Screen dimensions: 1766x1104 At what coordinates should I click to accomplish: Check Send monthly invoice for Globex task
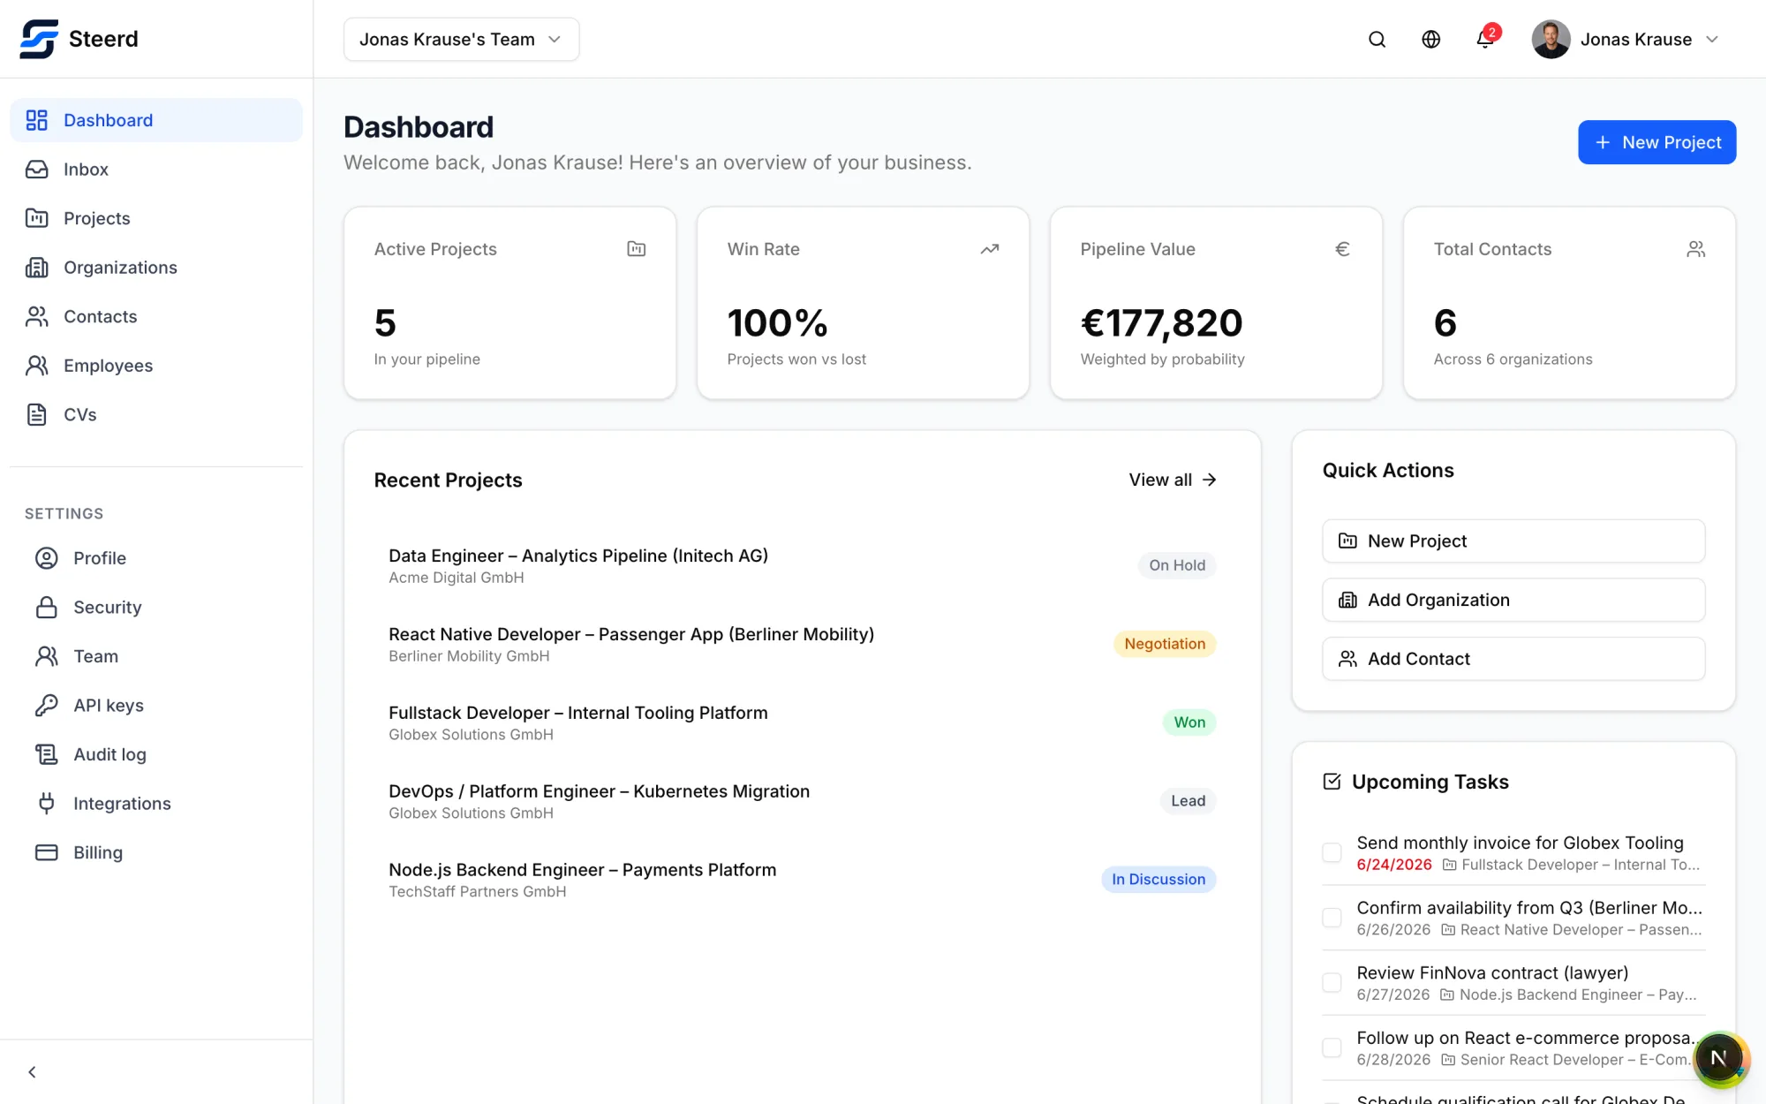coord(1332,852)
